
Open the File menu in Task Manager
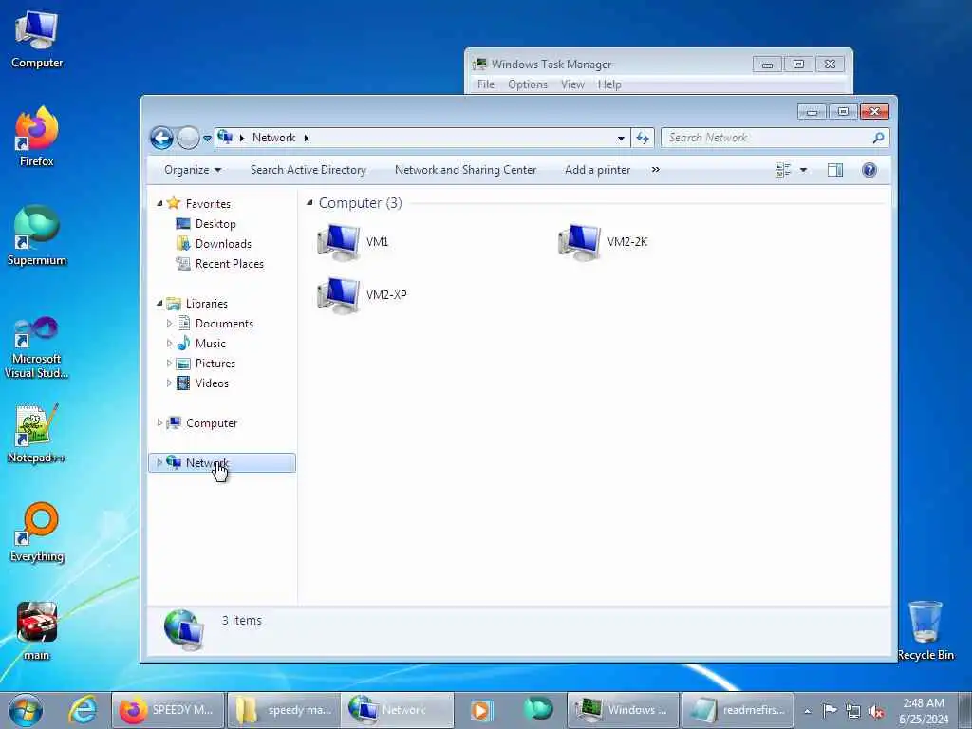click(486, 84)
